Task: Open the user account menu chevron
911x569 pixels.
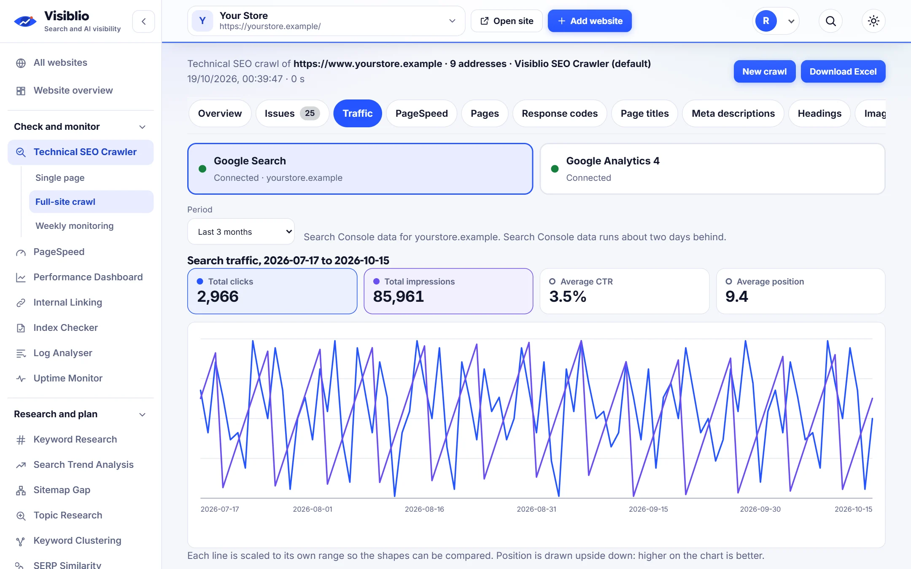Action: (791, 21)
